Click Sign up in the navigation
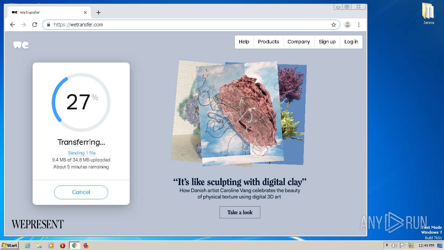 (x=327, y=42)
